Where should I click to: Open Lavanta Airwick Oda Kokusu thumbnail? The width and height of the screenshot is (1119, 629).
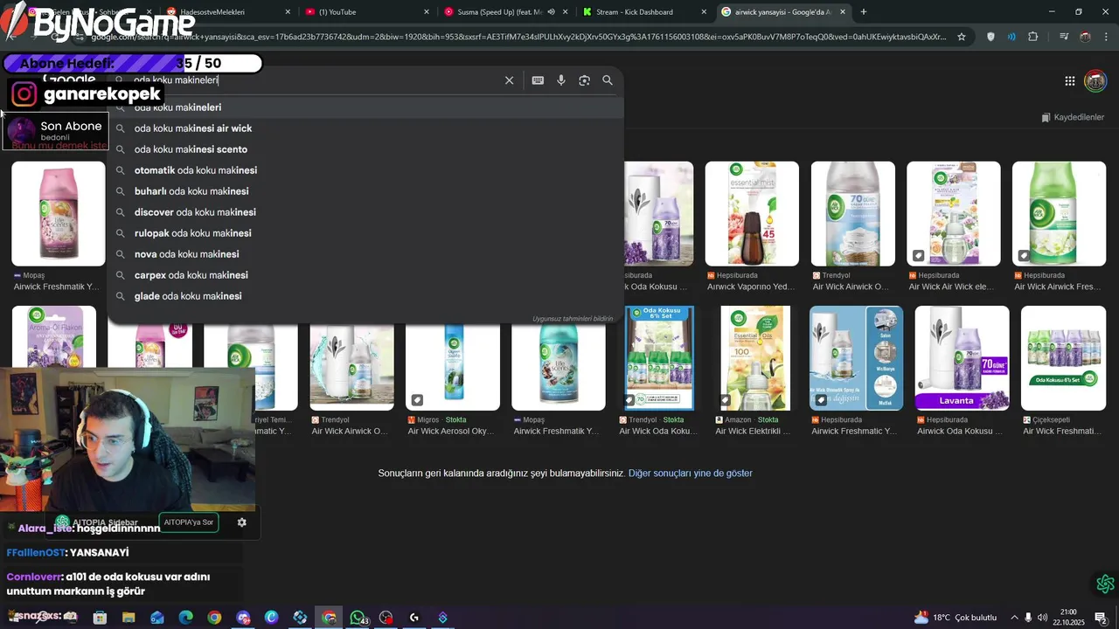coord(962,358)
